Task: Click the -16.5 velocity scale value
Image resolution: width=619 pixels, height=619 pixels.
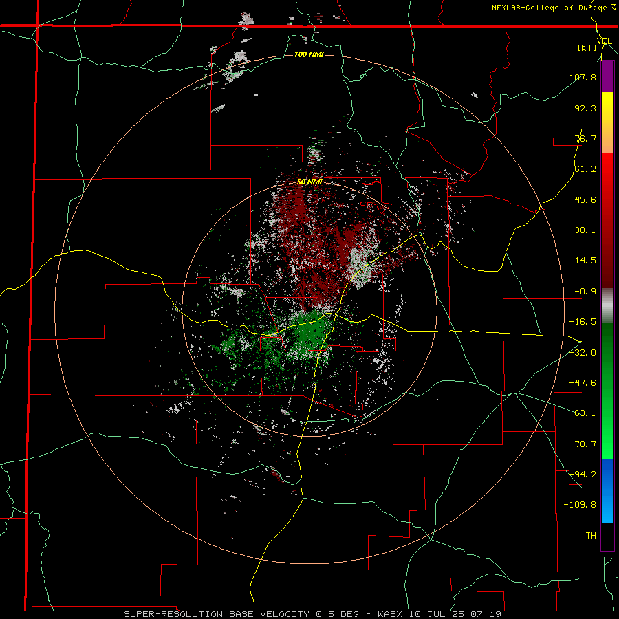Action: tap(583, 322)
